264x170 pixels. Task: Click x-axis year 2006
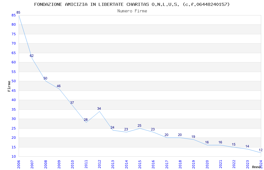click(19, 164)
